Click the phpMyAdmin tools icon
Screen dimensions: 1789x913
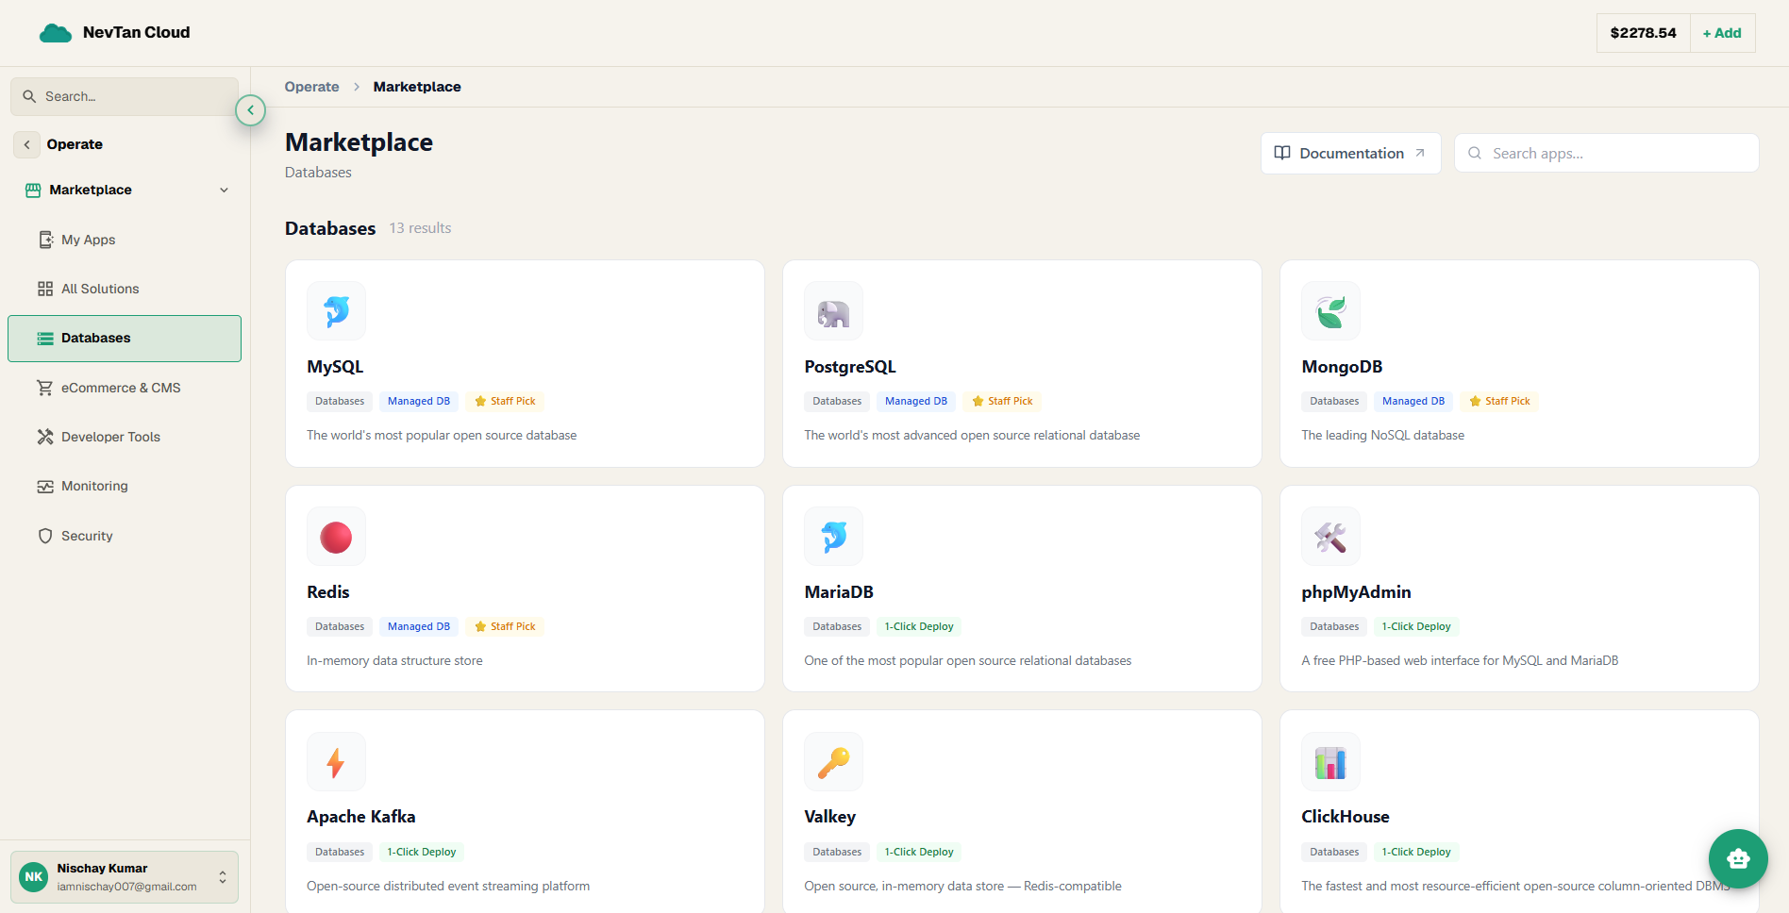[1330, 537]
